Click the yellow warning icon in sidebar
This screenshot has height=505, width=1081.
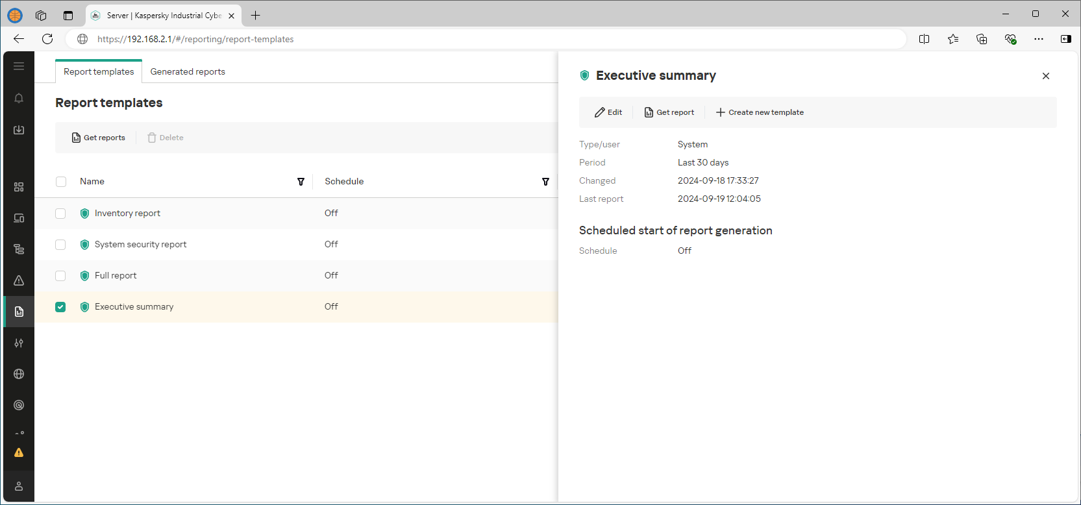(19, 452)
